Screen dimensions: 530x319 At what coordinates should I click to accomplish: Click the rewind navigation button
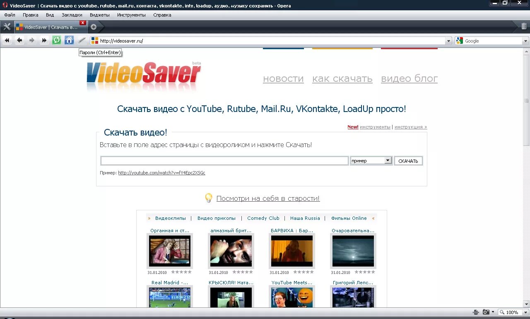coord(7,40)
